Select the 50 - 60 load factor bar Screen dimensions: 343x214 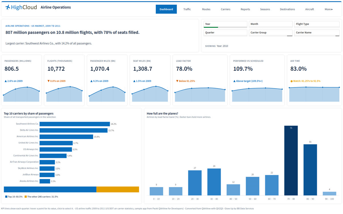pyautogui.click(x=253, y=186)
